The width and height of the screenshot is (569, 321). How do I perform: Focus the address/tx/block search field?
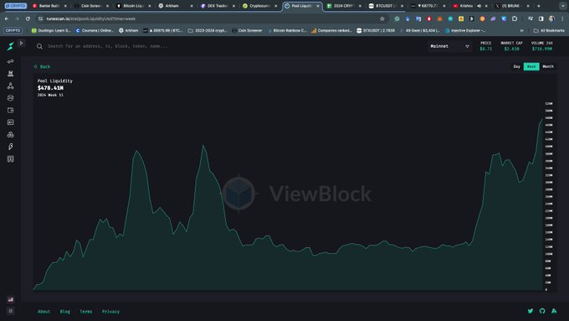point(107,46)
